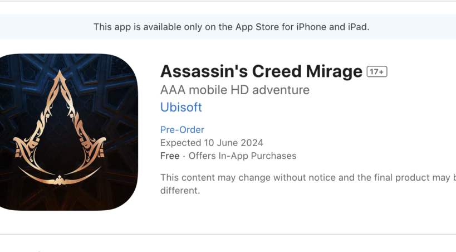Viewport: 456px width, 252px height.
Task: Click the curved blade at the emblem's base
Action: click(x=60, y=177)
